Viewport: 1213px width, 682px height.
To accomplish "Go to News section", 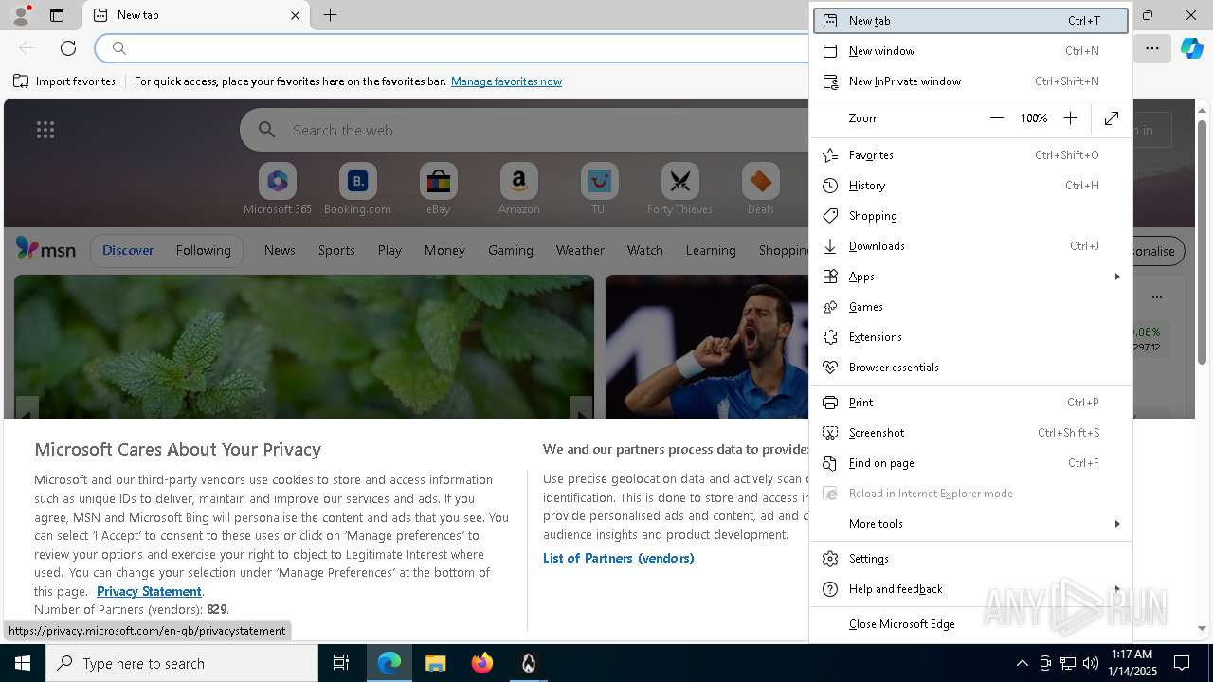I will [x=280, y=250].
